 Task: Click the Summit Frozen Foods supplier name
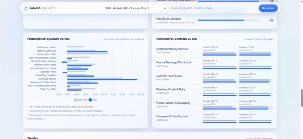[169, 76]
